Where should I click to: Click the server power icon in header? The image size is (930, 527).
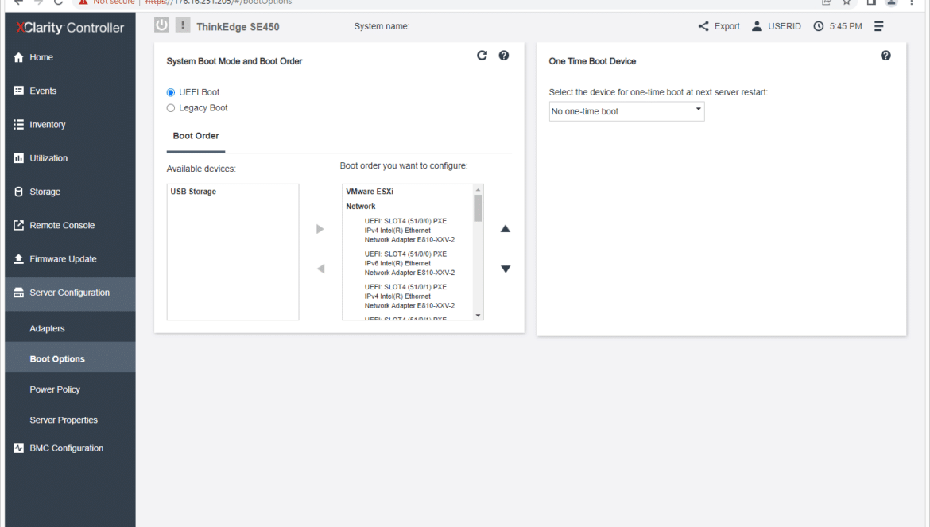[161, 25]
